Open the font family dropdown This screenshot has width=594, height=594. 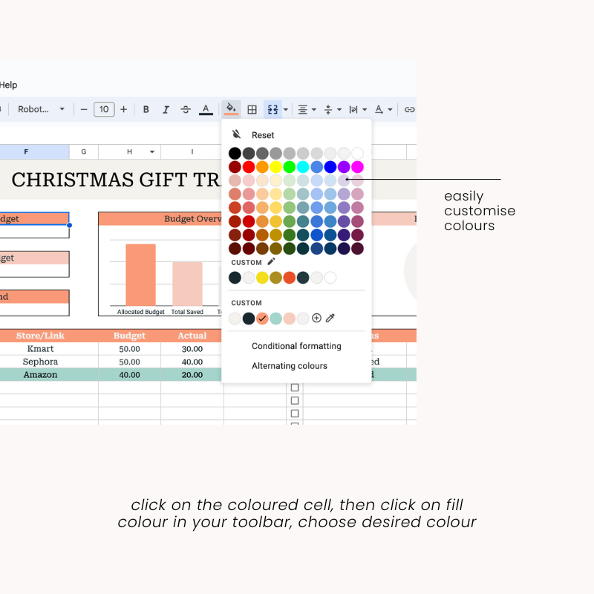(41, 109)
